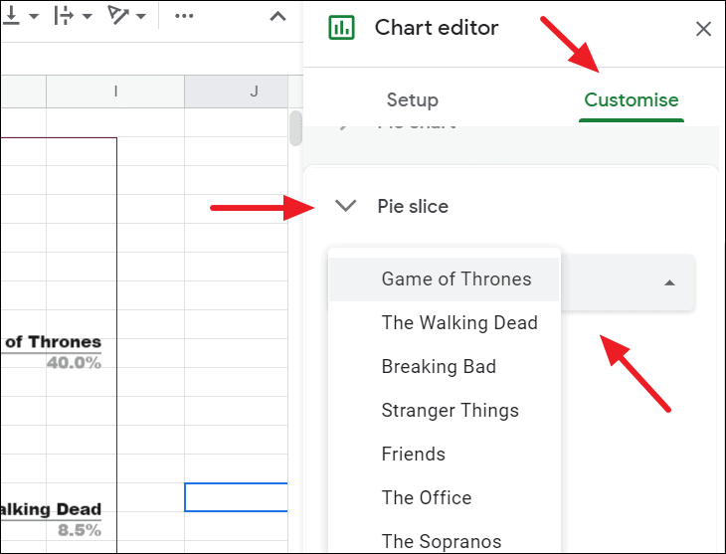Open the vertical align toolbar icon
This screenshot has width=726, height=554.
click(x=12, y=15)
